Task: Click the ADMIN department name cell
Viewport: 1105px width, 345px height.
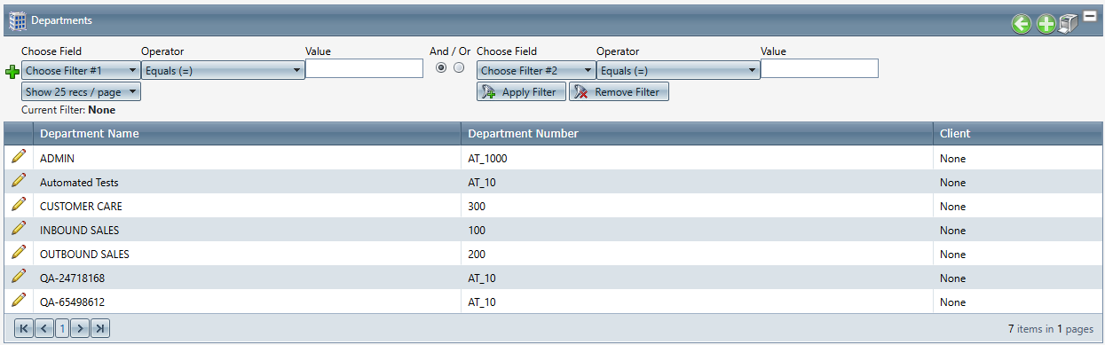Action: click(247, 158)
